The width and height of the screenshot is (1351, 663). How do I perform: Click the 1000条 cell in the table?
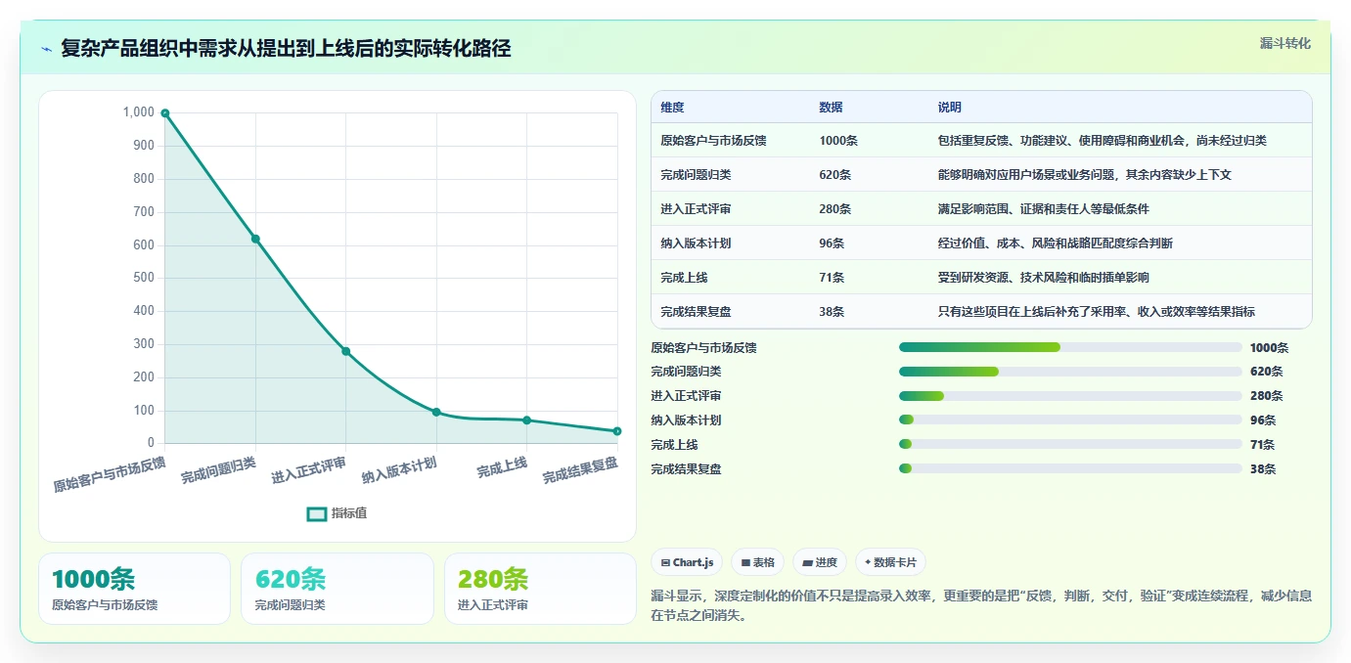click(838, 141)
